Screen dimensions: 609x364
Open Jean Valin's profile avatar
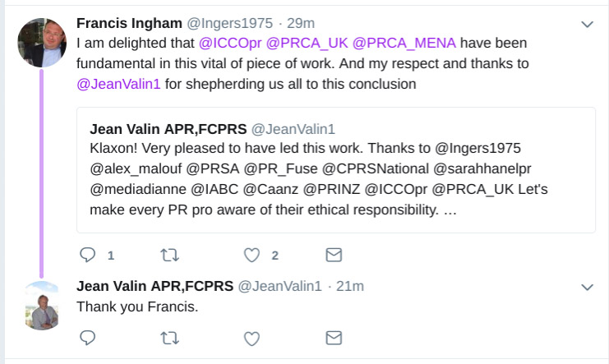coord(41,306)
